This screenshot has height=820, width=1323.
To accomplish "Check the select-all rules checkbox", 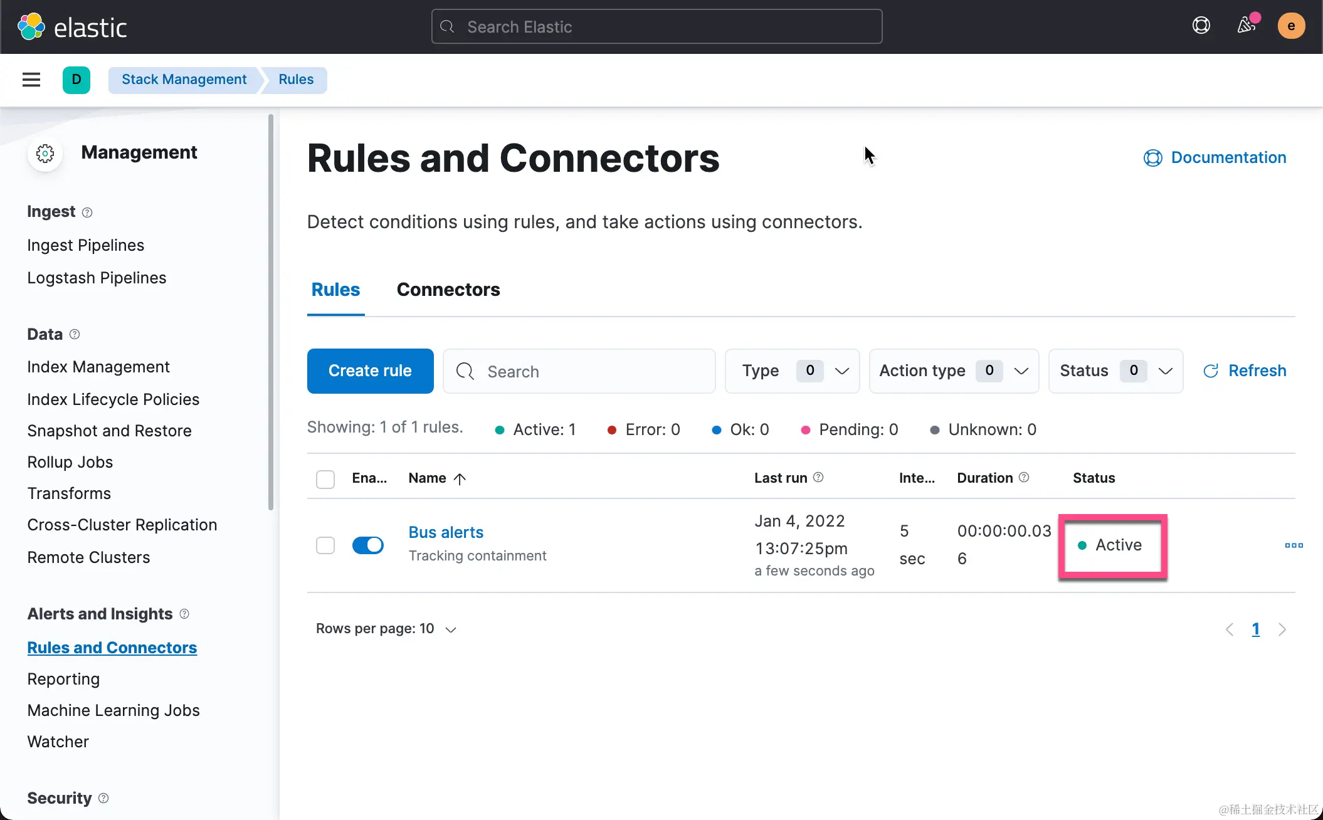I will pyautogui.click(x=325, y=479).
